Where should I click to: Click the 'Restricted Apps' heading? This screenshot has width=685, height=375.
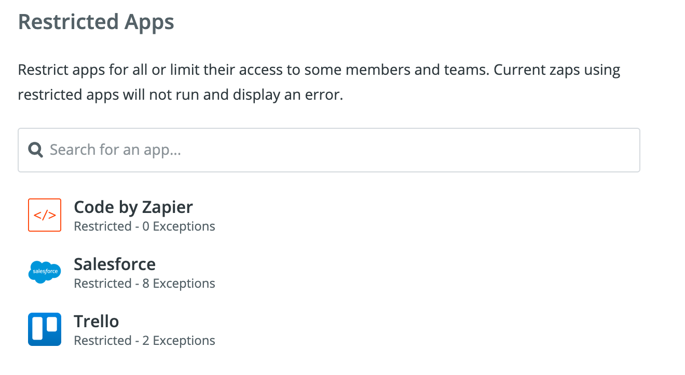[x=96, y=22]
